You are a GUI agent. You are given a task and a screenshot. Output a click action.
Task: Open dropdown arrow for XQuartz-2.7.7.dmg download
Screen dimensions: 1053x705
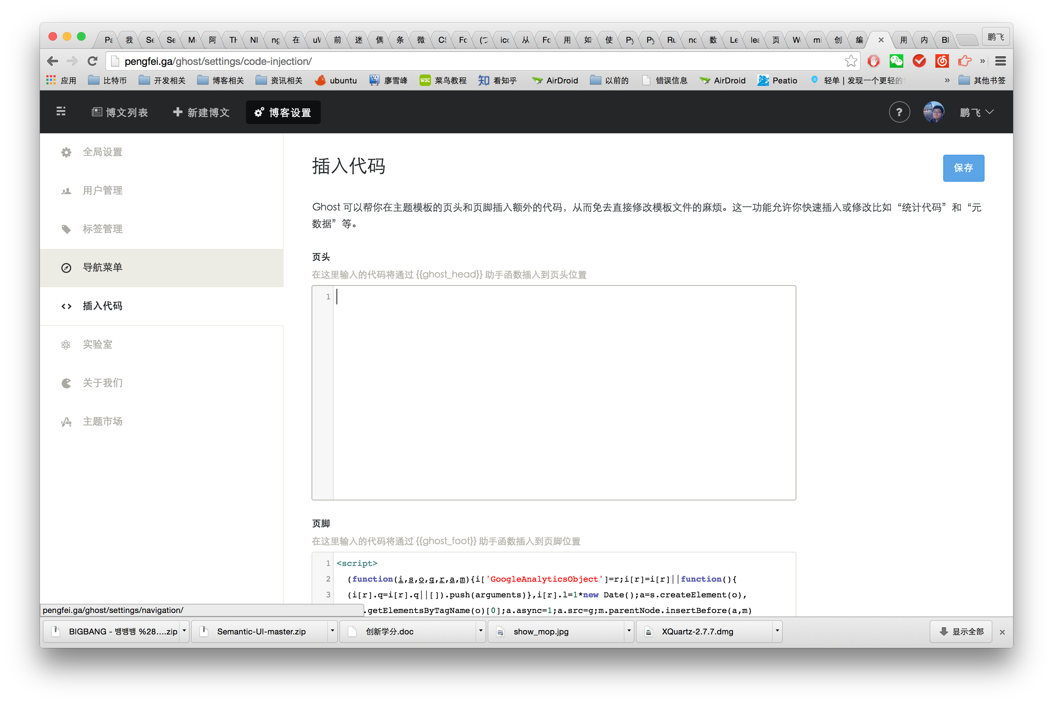click(x=777, y=631)
